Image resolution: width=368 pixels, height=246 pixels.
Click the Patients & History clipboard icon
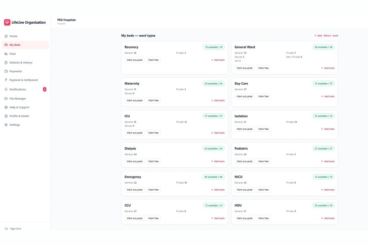[x=6, y=63]
